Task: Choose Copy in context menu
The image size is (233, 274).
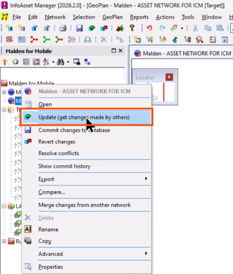Action: point(86,241)
